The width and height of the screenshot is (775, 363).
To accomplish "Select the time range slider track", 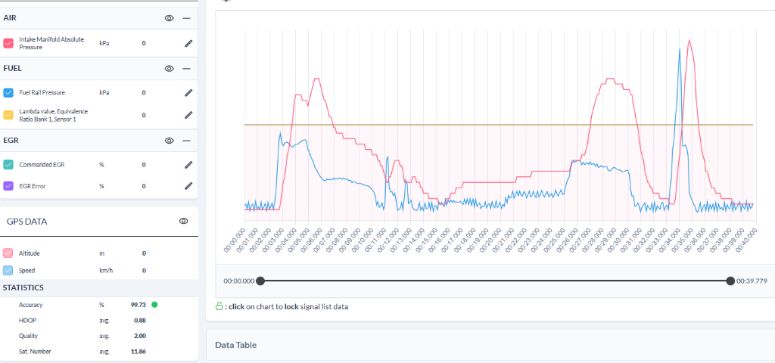I will [495, 281].
